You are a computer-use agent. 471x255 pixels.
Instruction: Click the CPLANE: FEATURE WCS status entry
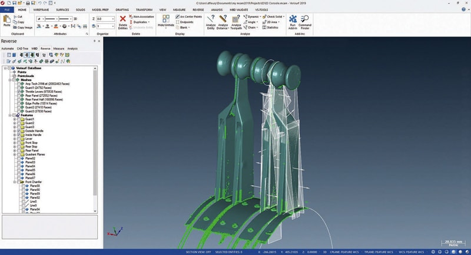tap(344, 252)
